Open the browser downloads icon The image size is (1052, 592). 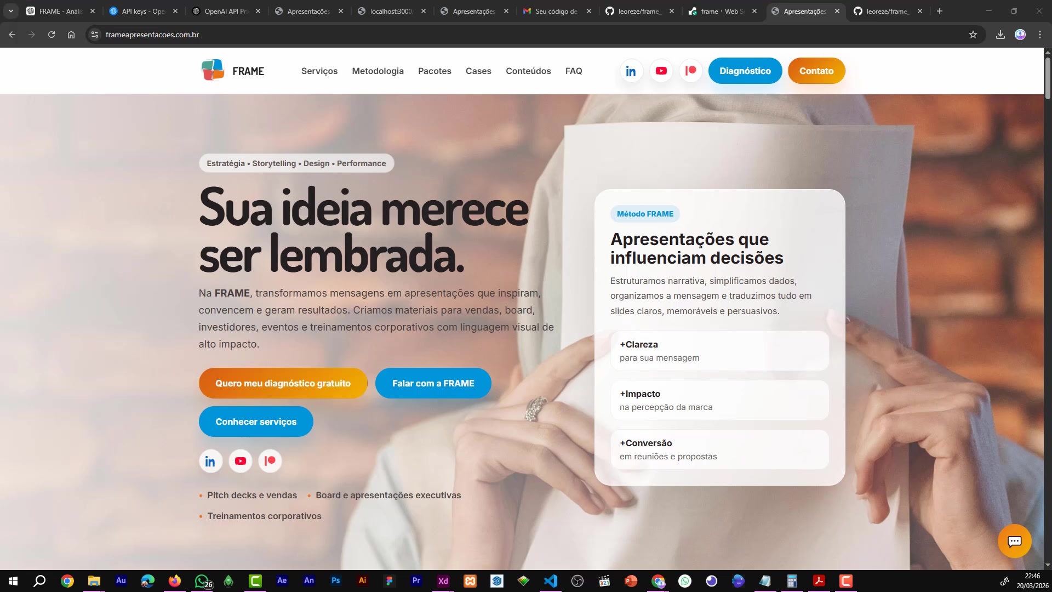pos(1000,35)
